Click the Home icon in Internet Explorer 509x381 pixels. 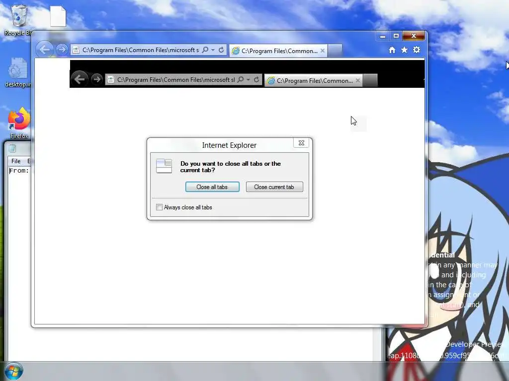coord(392,50)
